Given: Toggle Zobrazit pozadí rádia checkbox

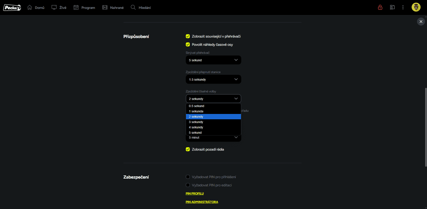Looking at the screenshot, I should tap(188, 149).
